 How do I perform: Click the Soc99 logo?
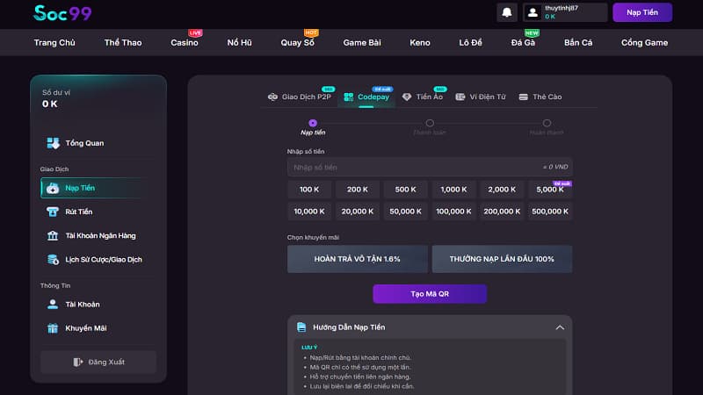tap(62, 13)
